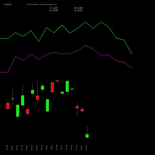Screen dimensions: 155x155
Task: Click the small red candle above 27 Apr
Action: tap(82, 110)
